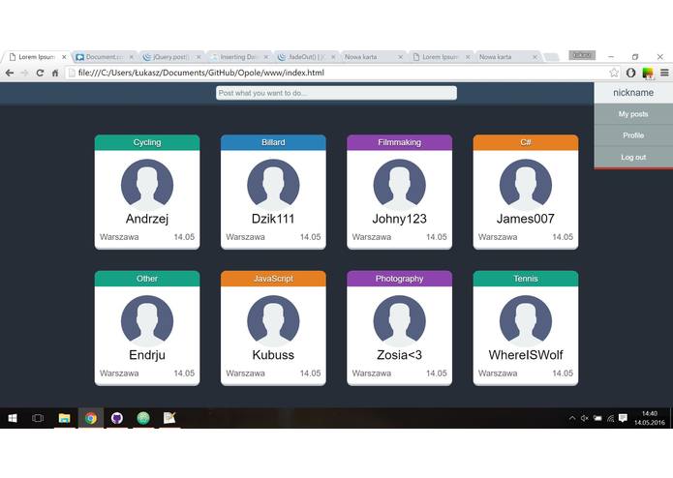The width and height of the screenshot is (673, 478).
Task: Reload the page with the refresh icon
Action: point(40,73)
